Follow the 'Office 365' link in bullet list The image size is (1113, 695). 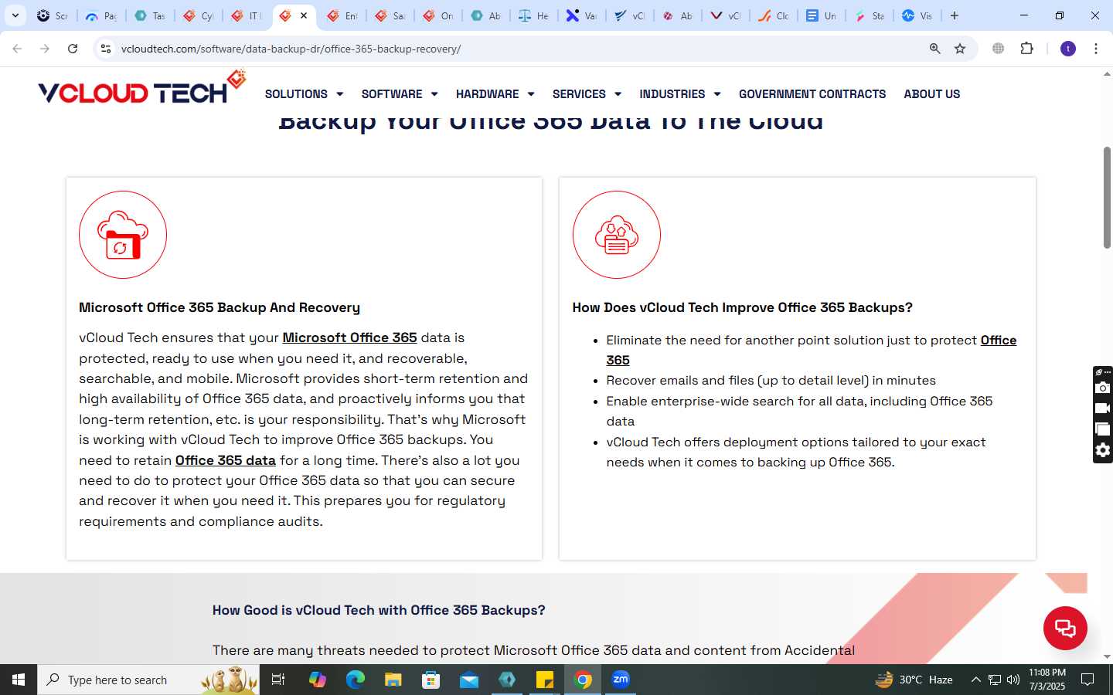(812, 350)
